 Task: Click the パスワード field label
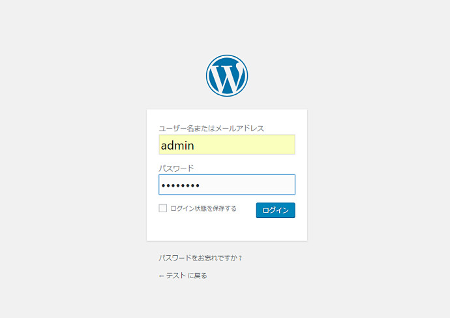coord(176,168)
